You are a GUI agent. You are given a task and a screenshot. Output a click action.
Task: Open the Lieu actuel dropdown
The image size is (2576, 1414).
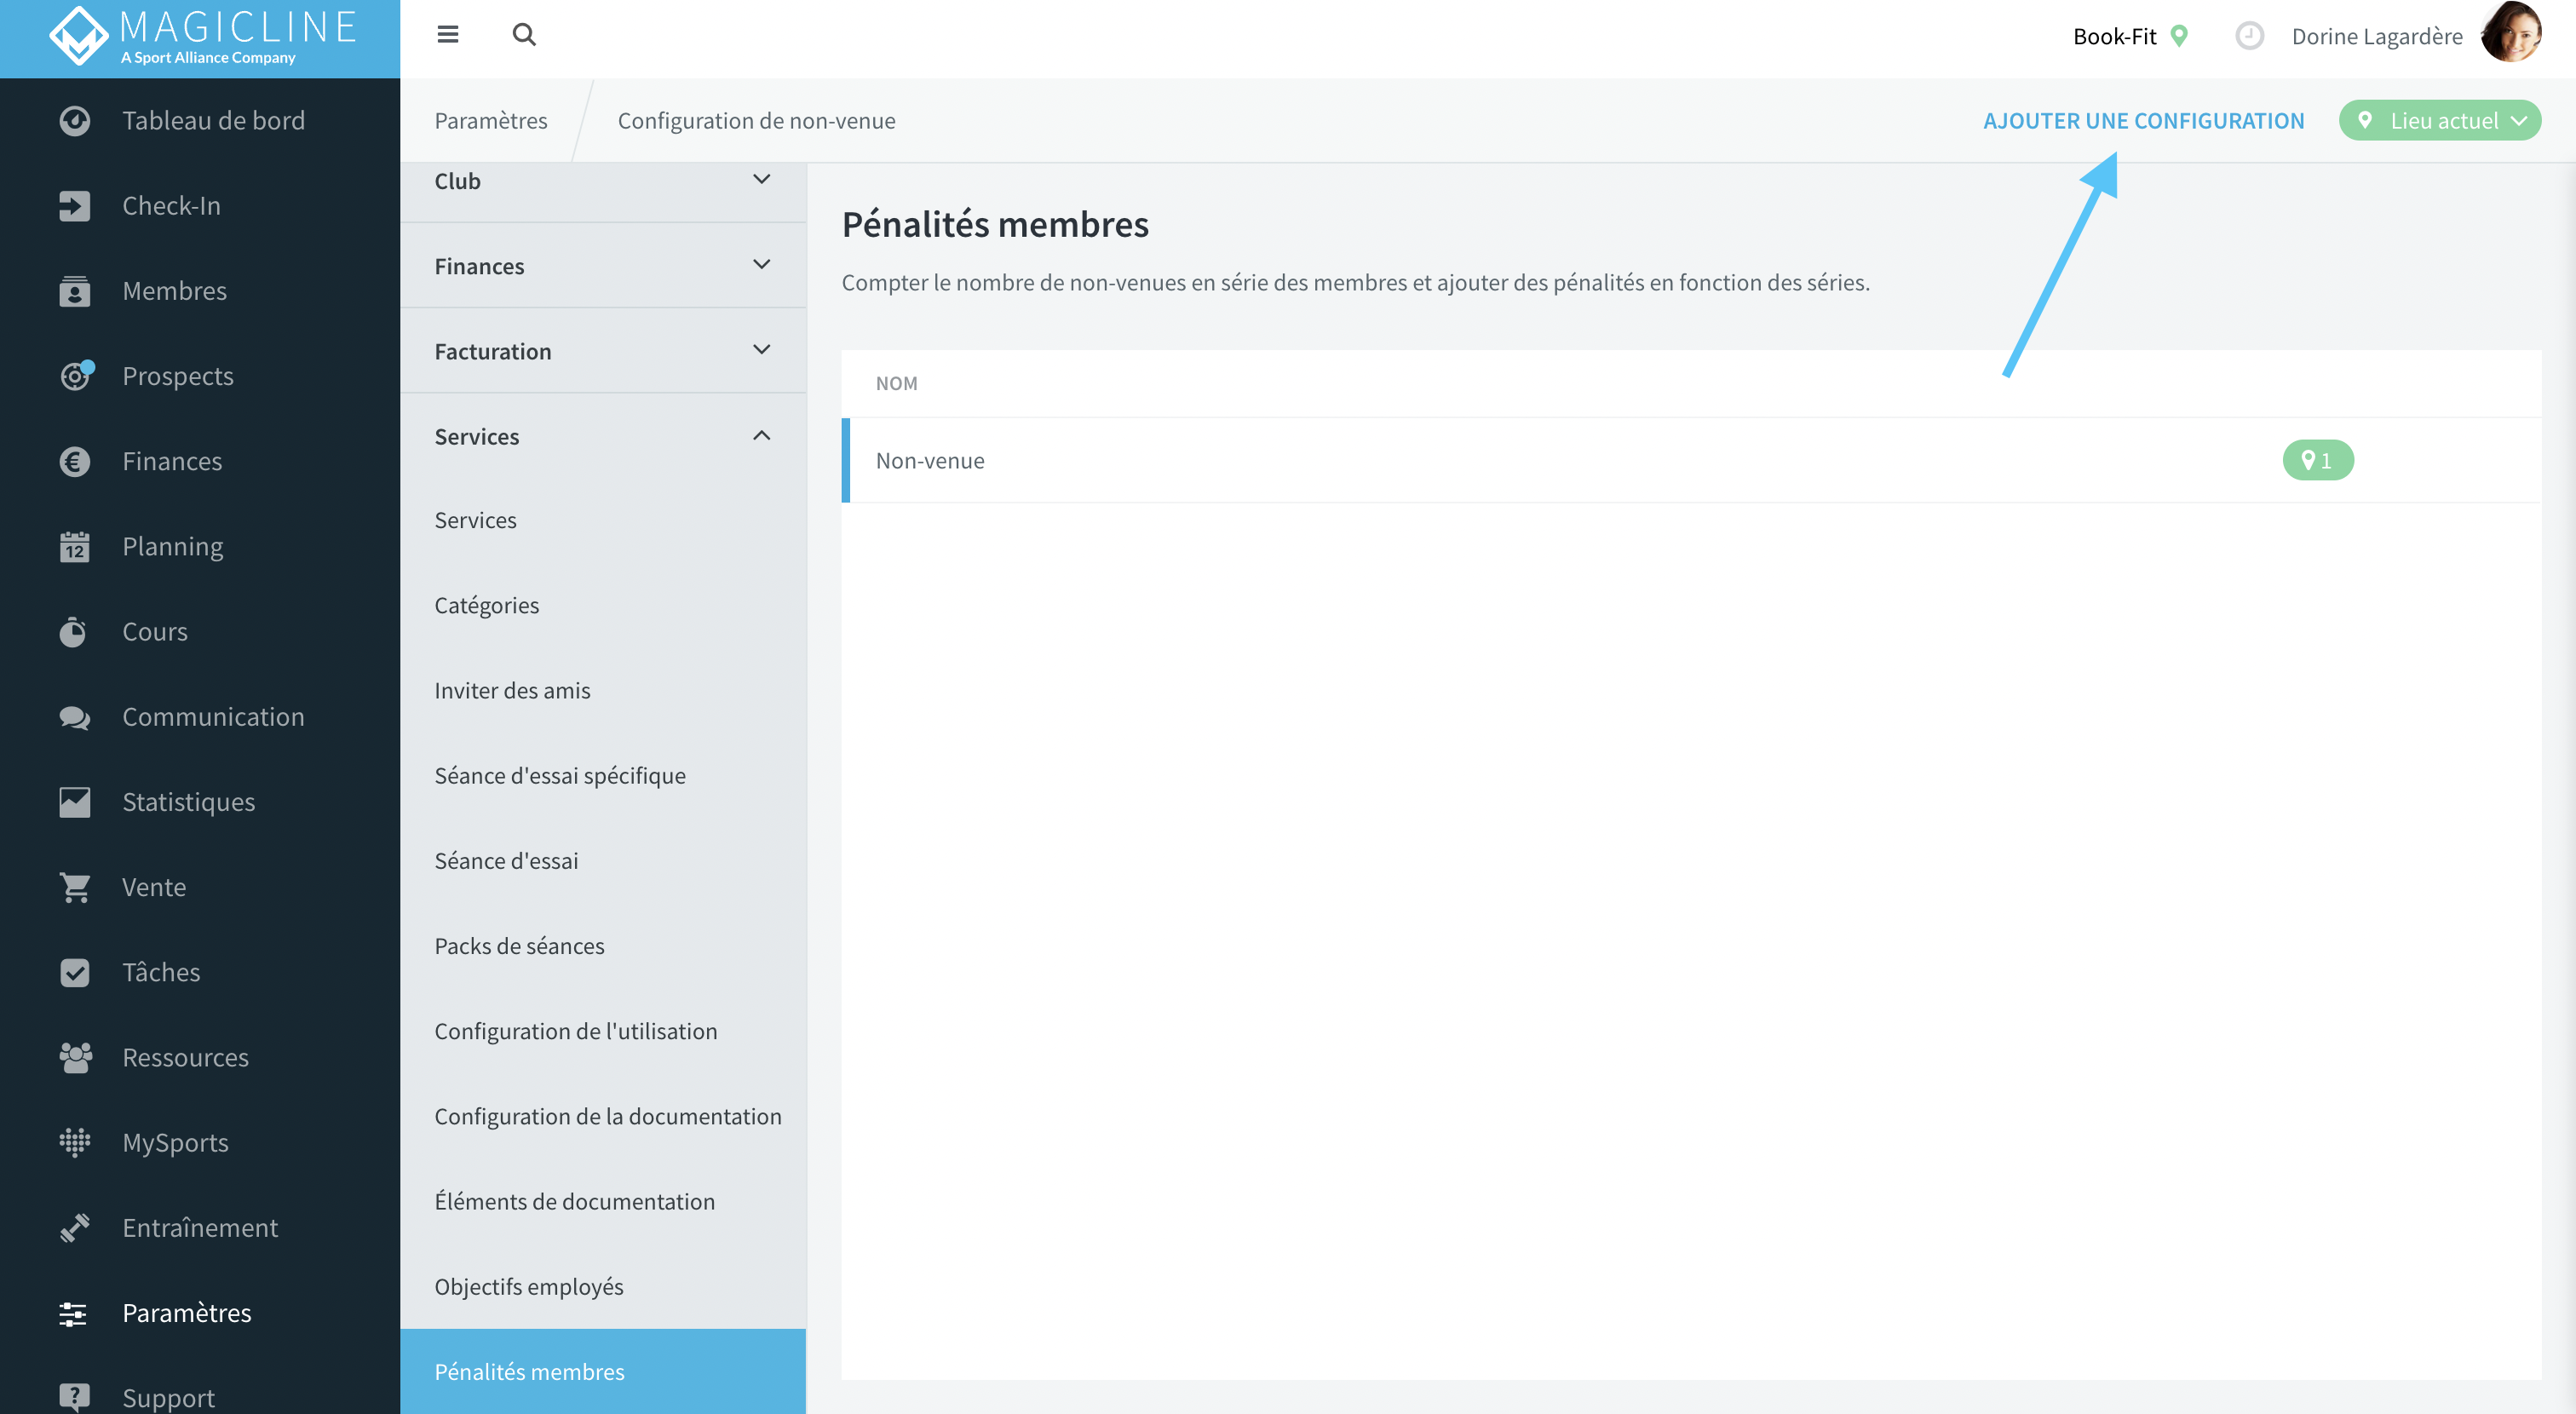coord(2439,120)
